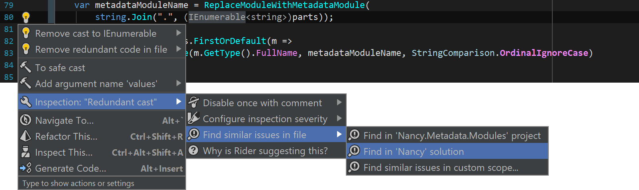Click the bulb icon beside Remove cast to IEnumerable
This screenshot has width=639, height=190.
(x=26, y=33)
